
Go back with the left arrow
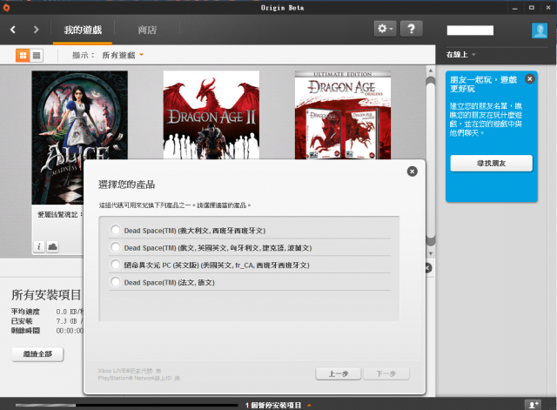(x=13, y=30)
